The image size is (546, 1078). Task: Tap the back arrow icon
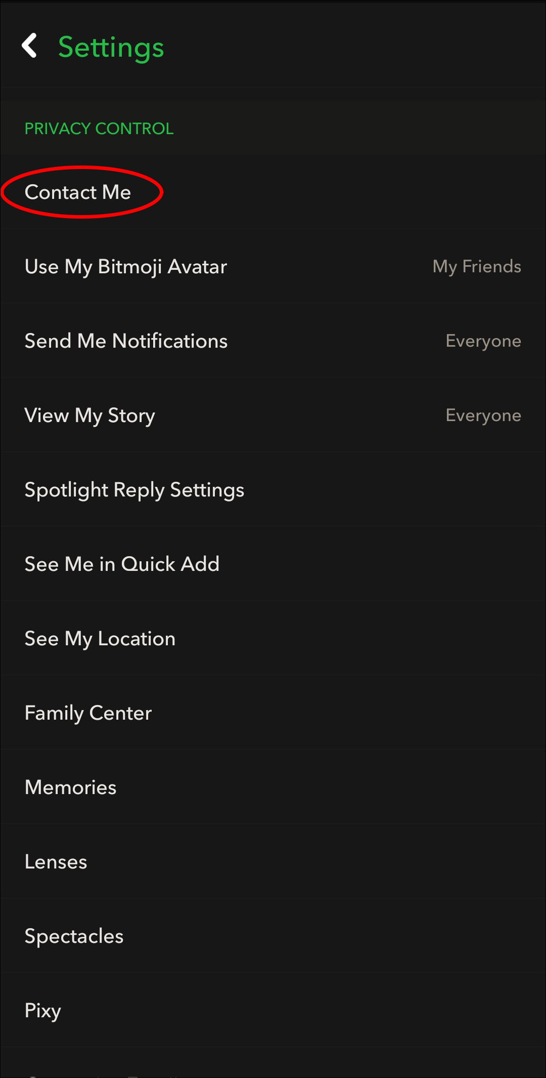click(x=30, y=46)
